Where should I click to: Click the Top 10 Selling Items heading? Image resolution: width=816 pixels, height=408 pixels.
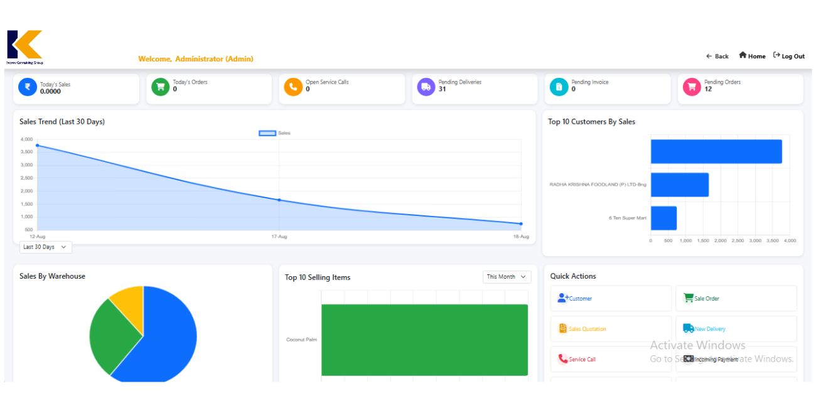(x=318, y=277)
